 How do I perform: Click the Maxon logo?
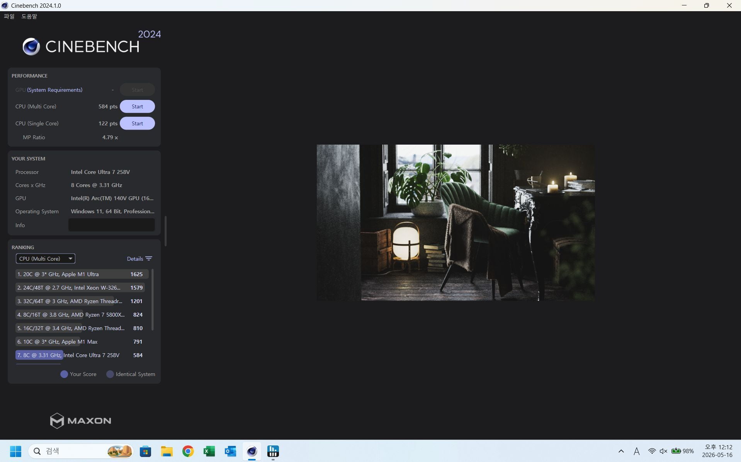(x=81, y=421)
